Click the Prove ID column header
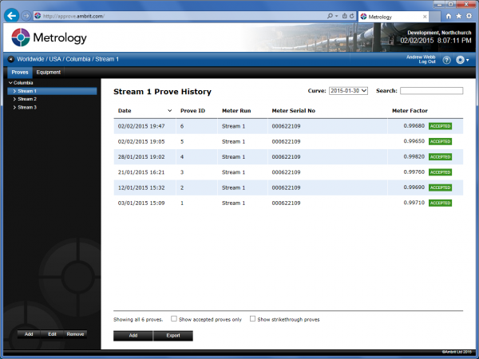The image size is (479, 359). pyautogui.click(x=192, y=111)
